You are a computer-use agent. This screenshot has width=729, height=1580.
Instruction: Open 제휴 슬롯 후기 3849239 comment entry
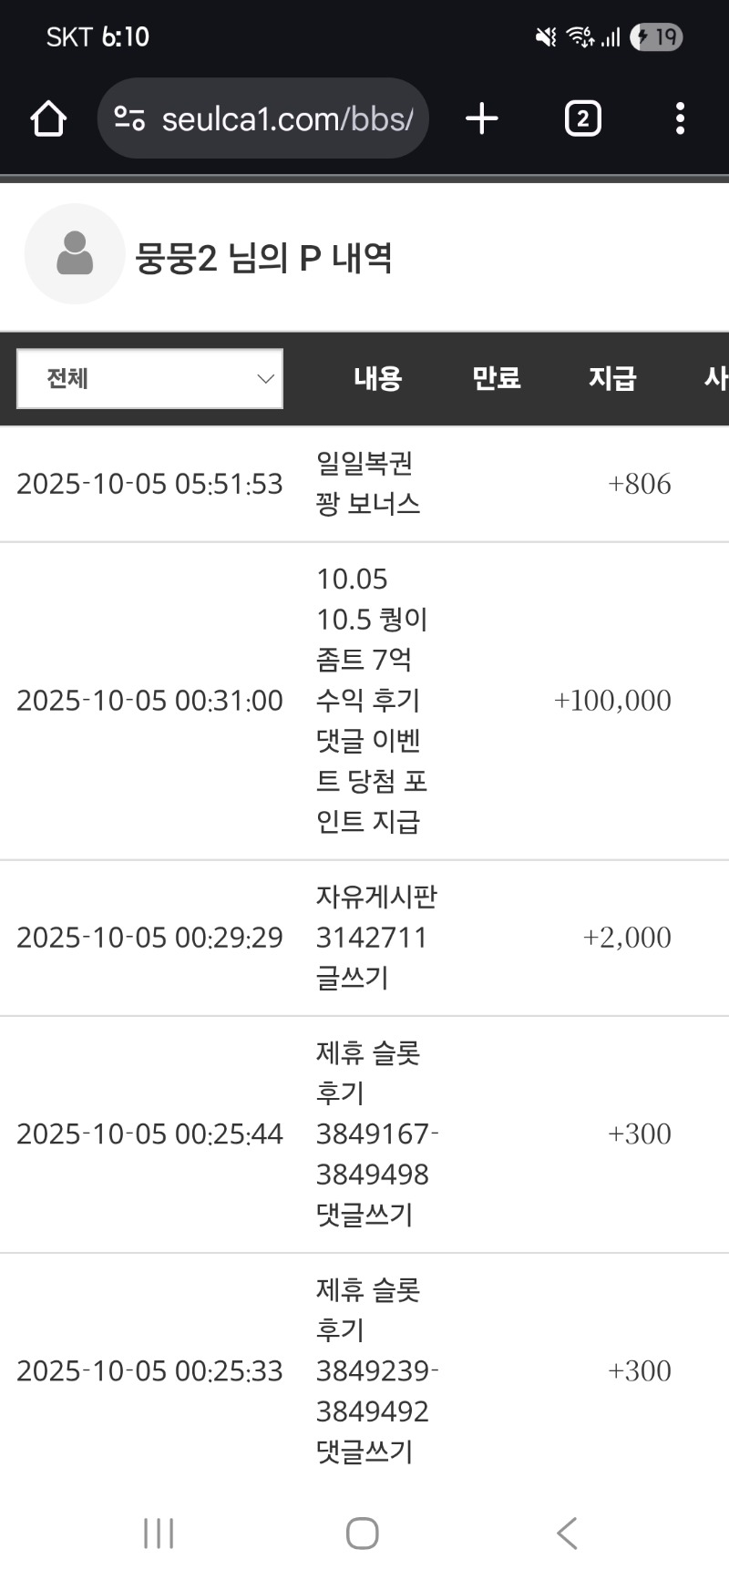(x=375, y=1370)
